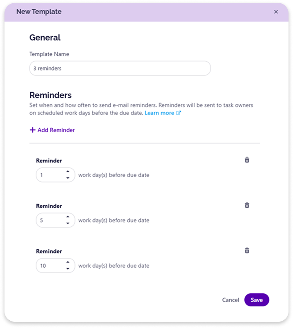Lower the 10 work days reminder value
The width and height of the screenshot is (293, 328).
[67, 269]
